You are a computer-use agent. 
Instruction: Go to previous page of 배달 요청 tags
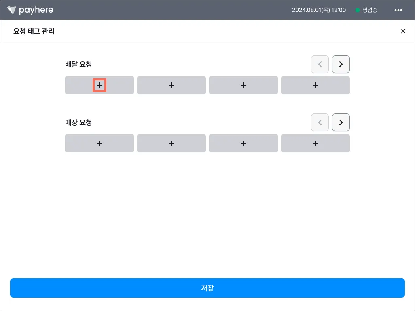click(x=320, y=64)
